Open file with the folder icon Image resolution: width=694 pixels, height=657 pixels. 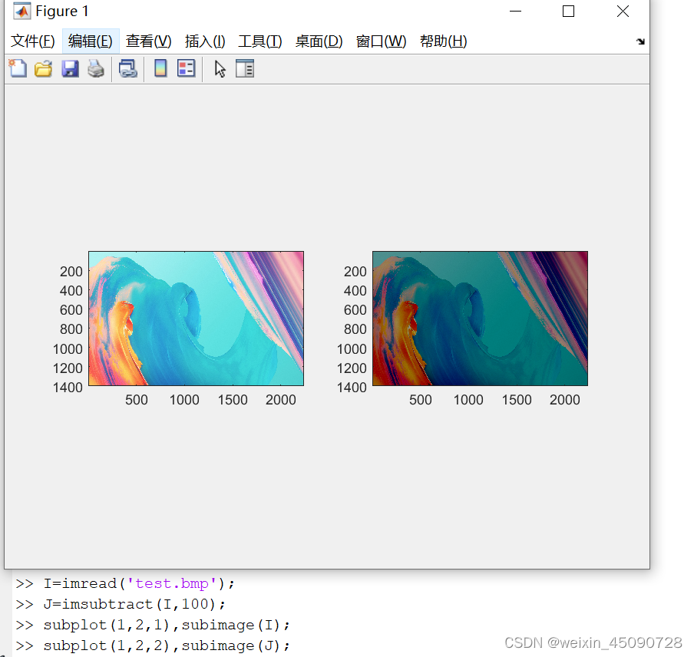43,69
